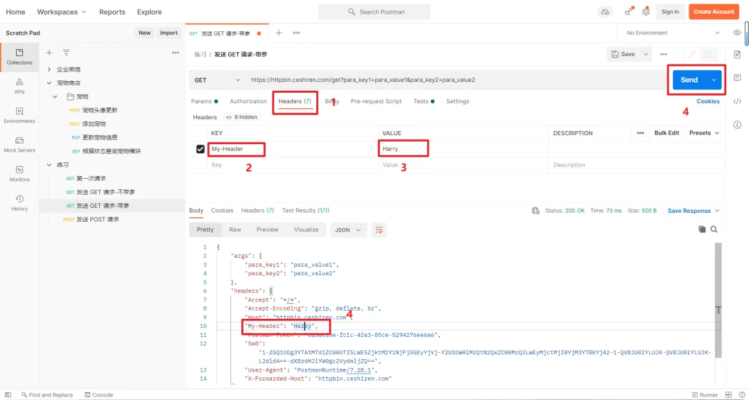This screenshot has height=400, width=749.
Task: Open the History sidebar panel
Action: (x=19, y=202)
